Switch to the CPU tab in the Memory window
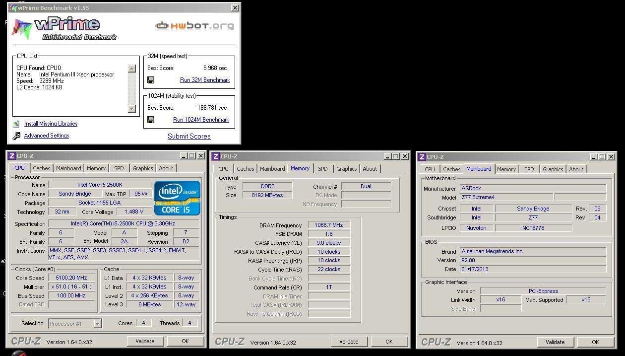This screenshot has height=356, width=625. [224, 169]
